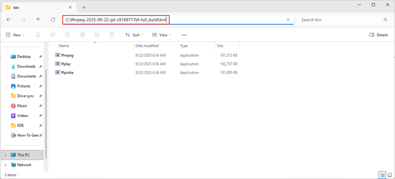Open KDE folder in the sidebar
The image size is (395, 179).
tap(21, 126)
